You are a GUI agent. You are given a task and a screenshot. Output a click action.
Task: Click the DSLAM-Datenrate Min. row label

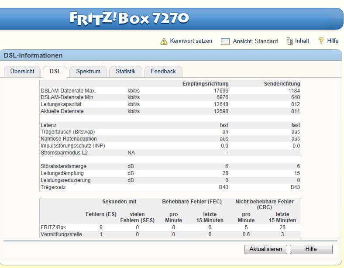tap(68, 97)
